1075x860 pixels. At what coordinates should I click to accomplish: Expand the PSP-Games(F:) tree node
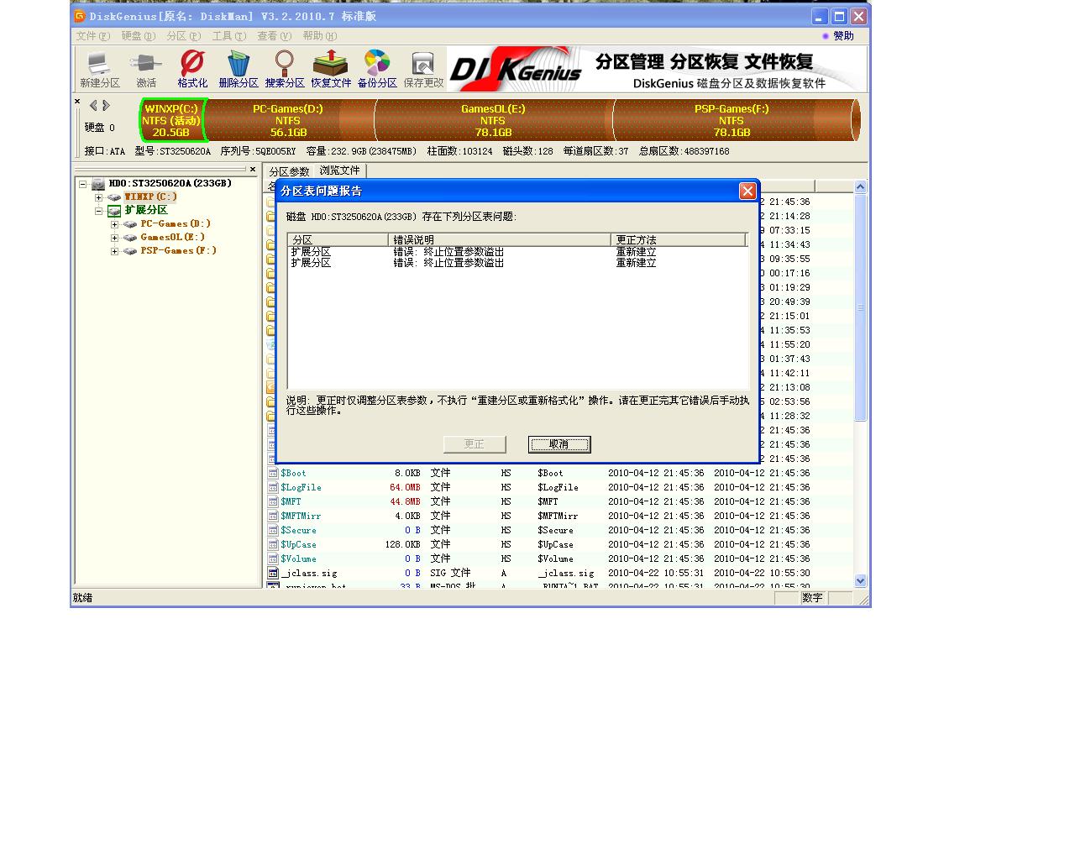click(x=114, y=251)
